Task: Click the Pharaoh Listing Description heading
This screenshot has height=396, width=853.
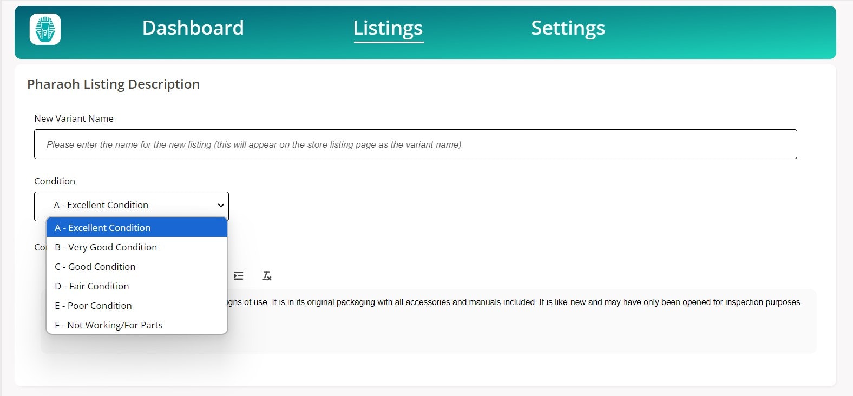Action: click(113, 84)
